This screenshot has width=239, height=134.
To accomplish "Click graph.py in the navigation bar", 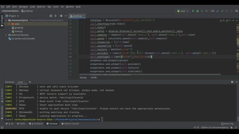I will click(x=27, y=11).
